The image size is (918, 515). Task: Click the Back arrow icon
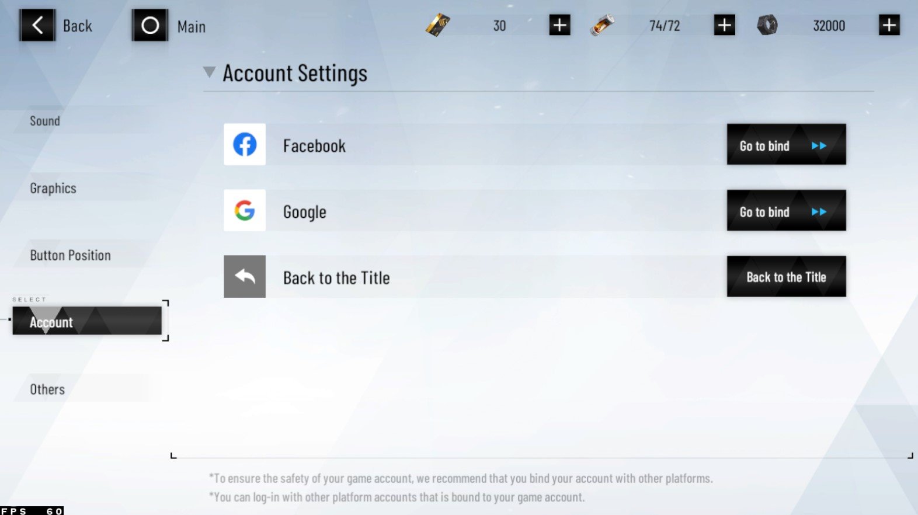(x=37, y=25)
